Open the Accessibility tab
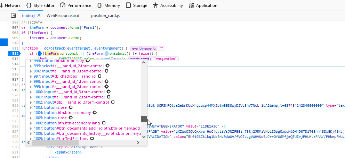The width and height of the screenshot is (345, 158). pyautogui.click(x=168, y=6)
